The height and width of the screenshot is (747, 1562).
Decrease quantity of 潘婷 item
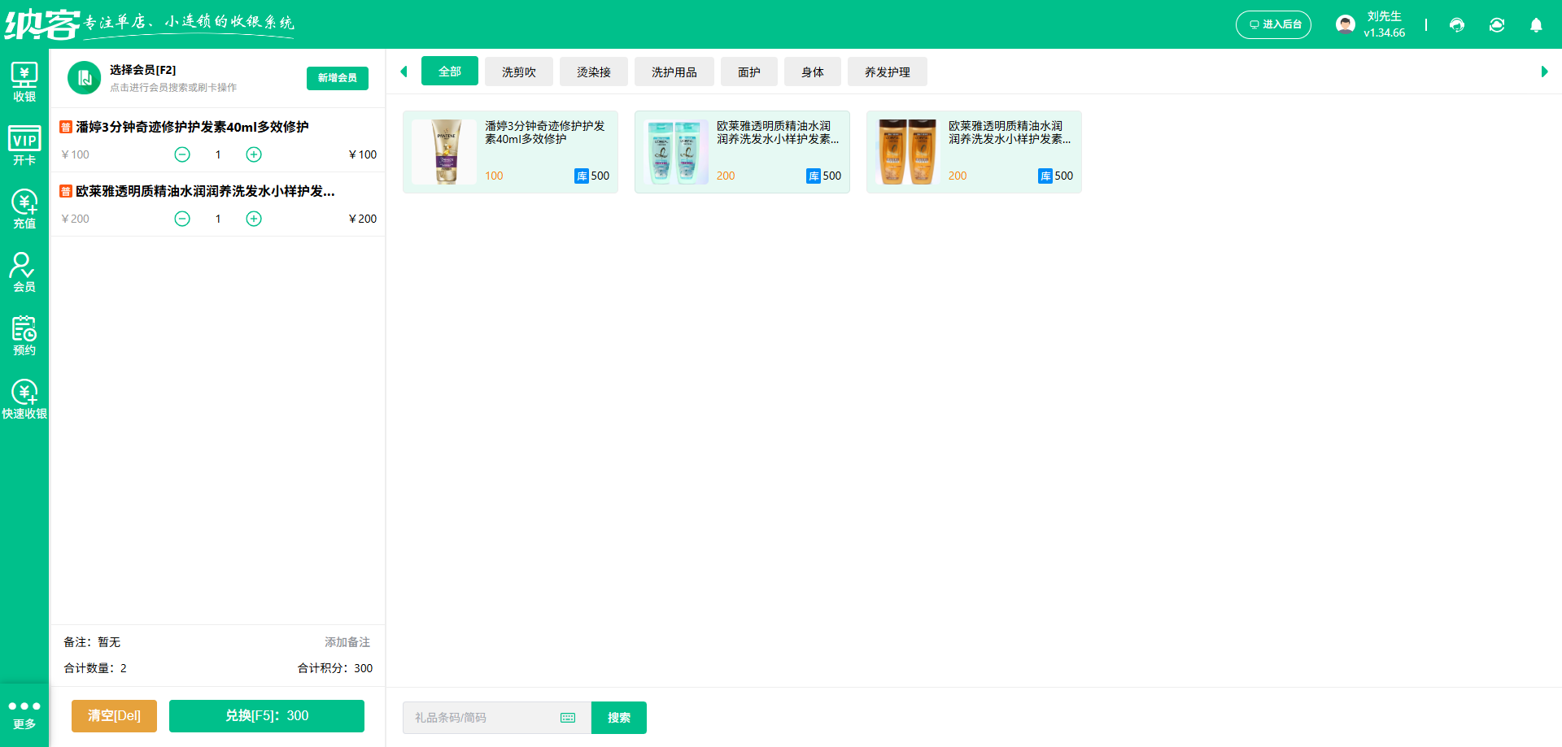182,154
